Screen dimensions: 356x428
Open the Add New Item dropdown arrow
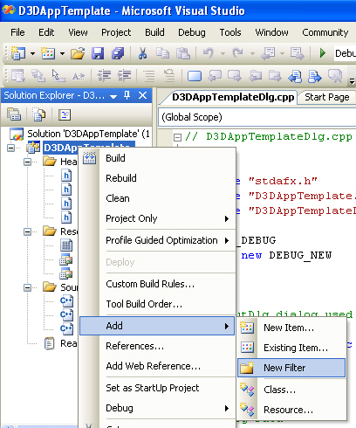click(x=62, y=53)
